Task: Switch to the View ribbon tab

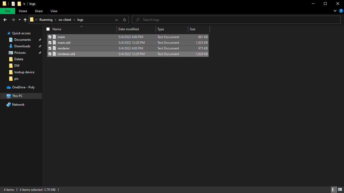Action: coord(54,11)
